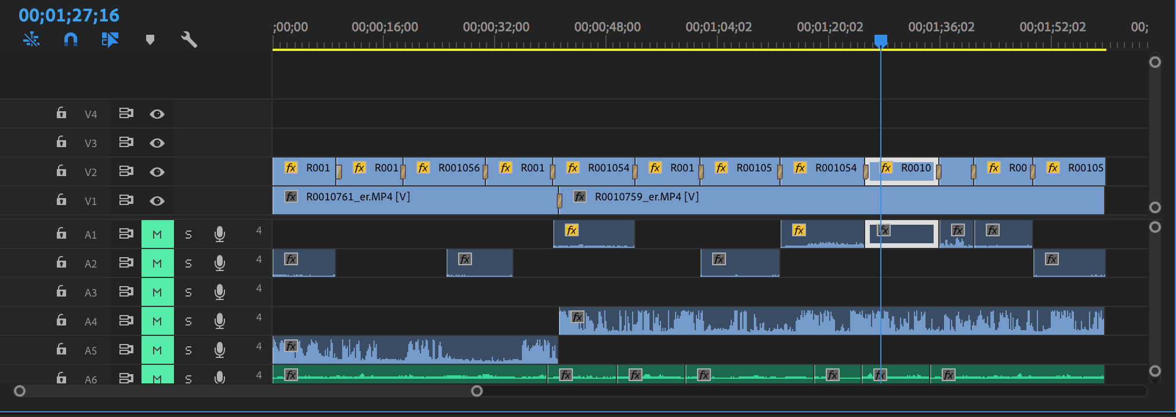Add a marker with shield icon
This screenshot has height=417, width=1176.
[150, 39]
